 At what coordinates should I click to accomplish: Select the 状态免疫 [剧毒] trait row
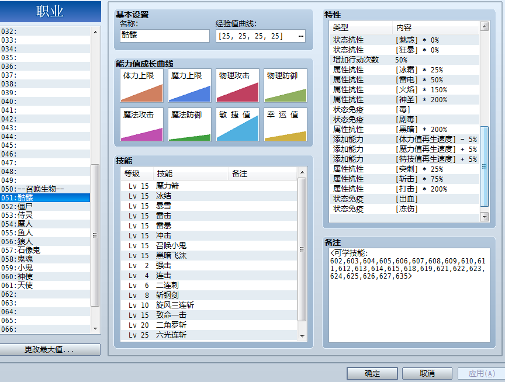click(404, 119)
